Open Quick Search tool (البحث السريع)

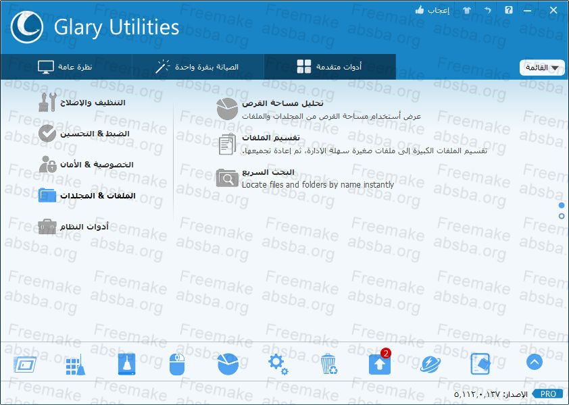click(268, 172)
